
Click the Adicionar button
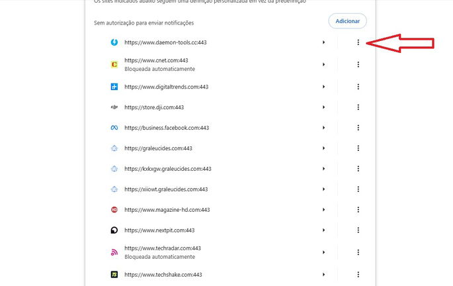(347, 21)
